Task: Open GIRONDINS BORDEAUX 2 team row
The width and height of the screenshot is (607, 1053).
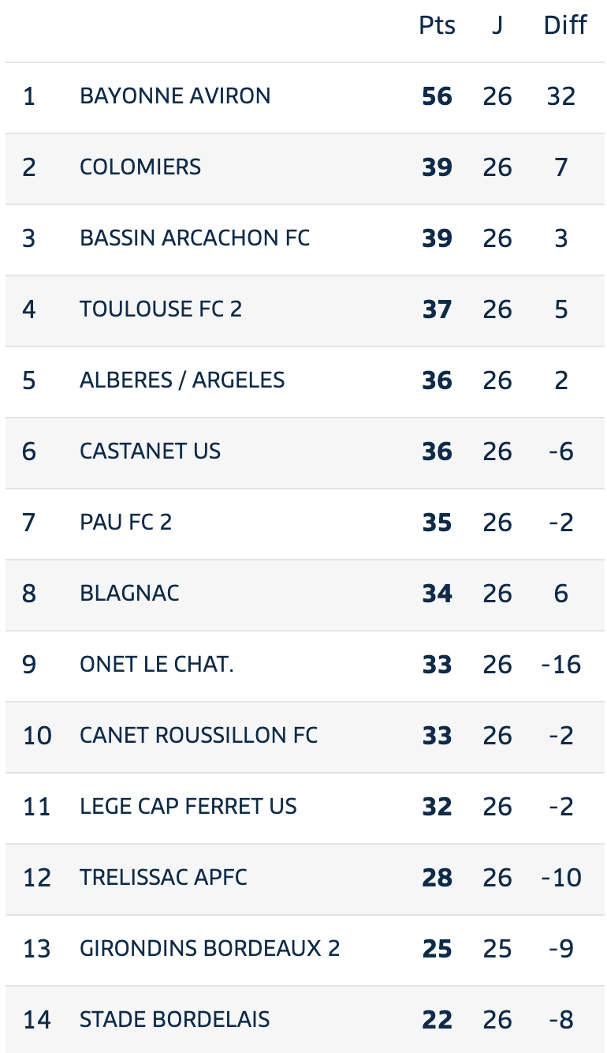Action: click(x=303, y=950)
